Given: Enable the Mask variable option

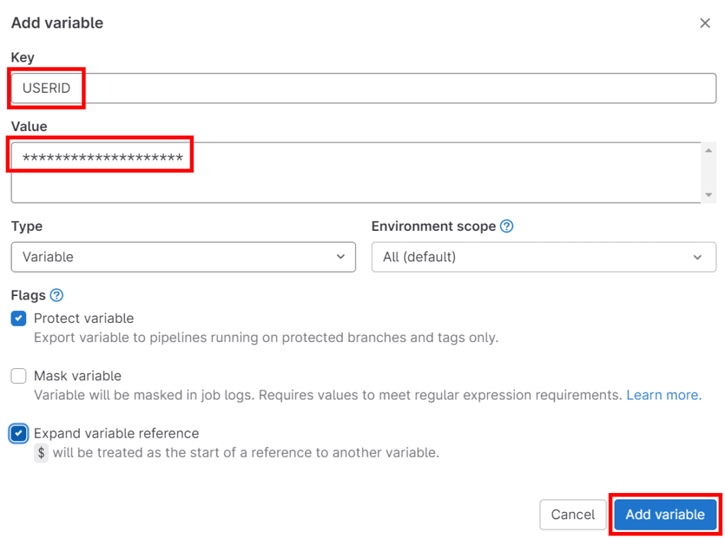Looking at the screenshot, I should click(x=18, y=375).
